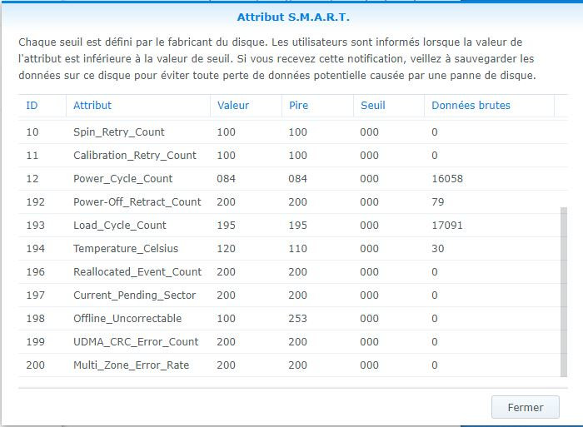
Task: Click the Attribut S.M.A.R.T. dialog title
Action: [293, 17]
